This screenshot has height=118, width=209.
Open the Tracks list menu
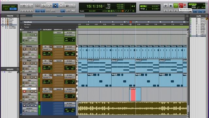click(18, 16)
